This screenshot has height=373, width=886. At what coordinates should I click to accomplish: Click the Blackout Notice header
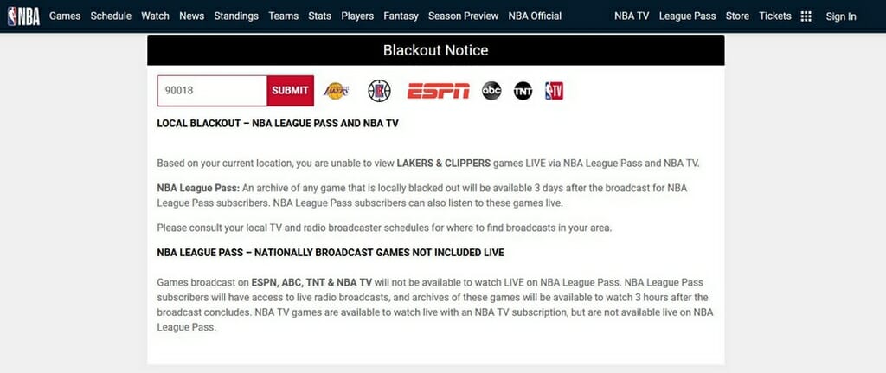[436, 50]
